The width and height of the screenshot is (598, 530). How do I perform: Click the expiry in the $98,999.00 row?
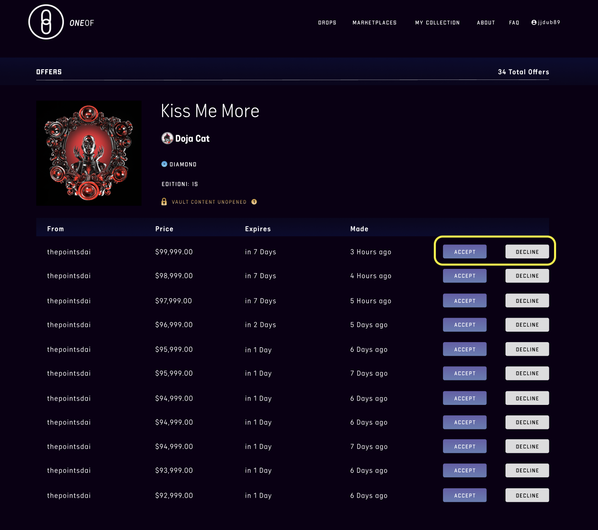[260, 276]
